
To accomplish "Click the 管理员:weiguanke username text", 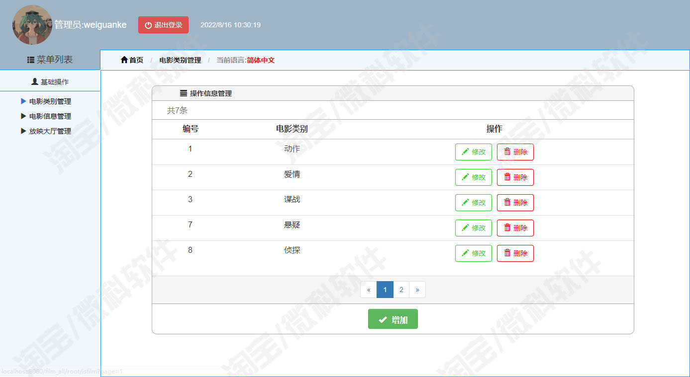I will pos(91,25).
